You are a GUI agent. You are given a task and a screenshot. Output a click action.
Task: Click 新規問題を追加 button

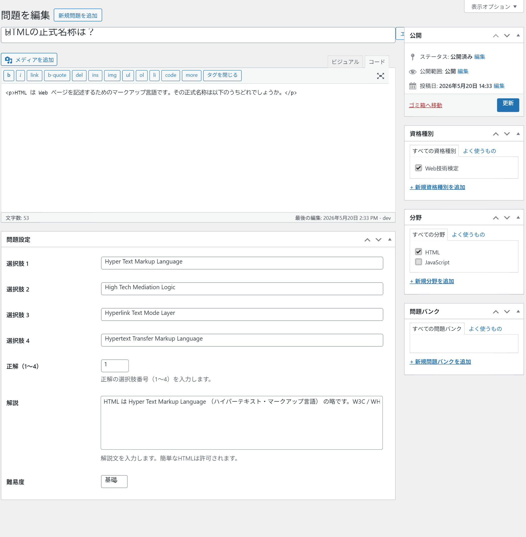[x=78, y=15]
